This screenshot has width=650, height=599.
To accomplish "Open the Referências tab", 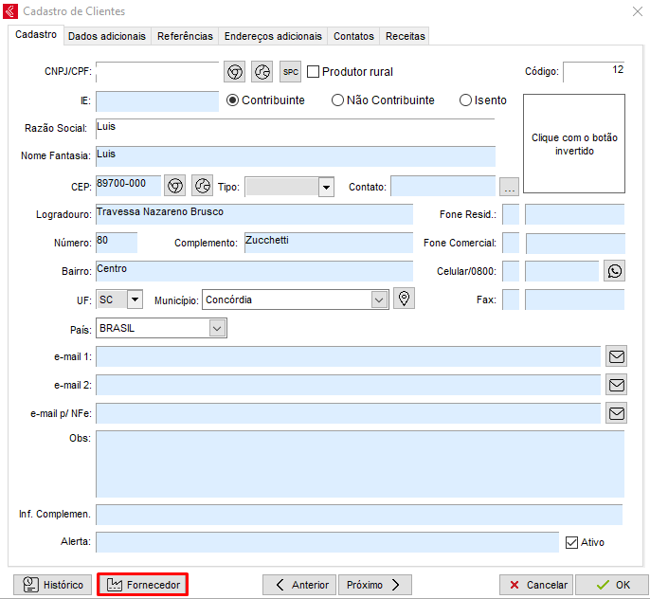I will coord(185,36).
